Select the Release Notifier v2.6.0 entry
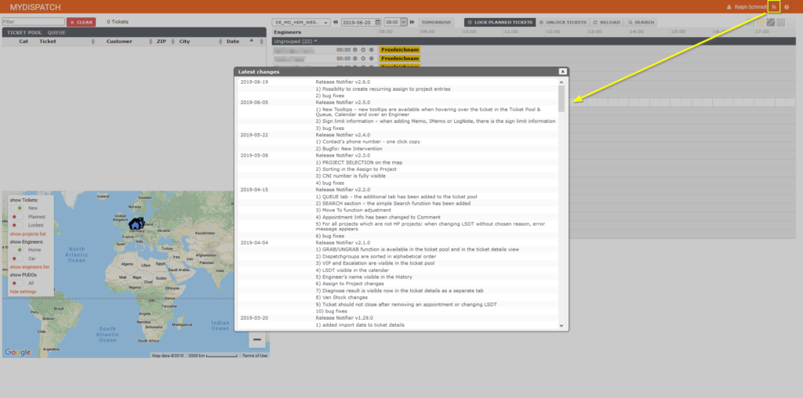 [343, 81]
